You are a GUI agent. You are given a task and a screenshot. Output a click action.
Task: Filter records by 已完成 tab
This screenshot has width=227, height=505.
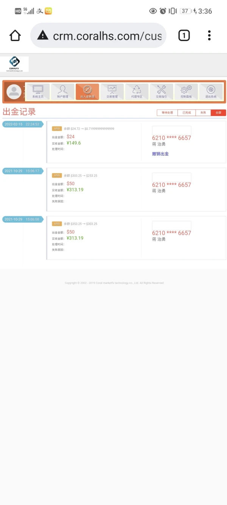[x=187, y=113]
